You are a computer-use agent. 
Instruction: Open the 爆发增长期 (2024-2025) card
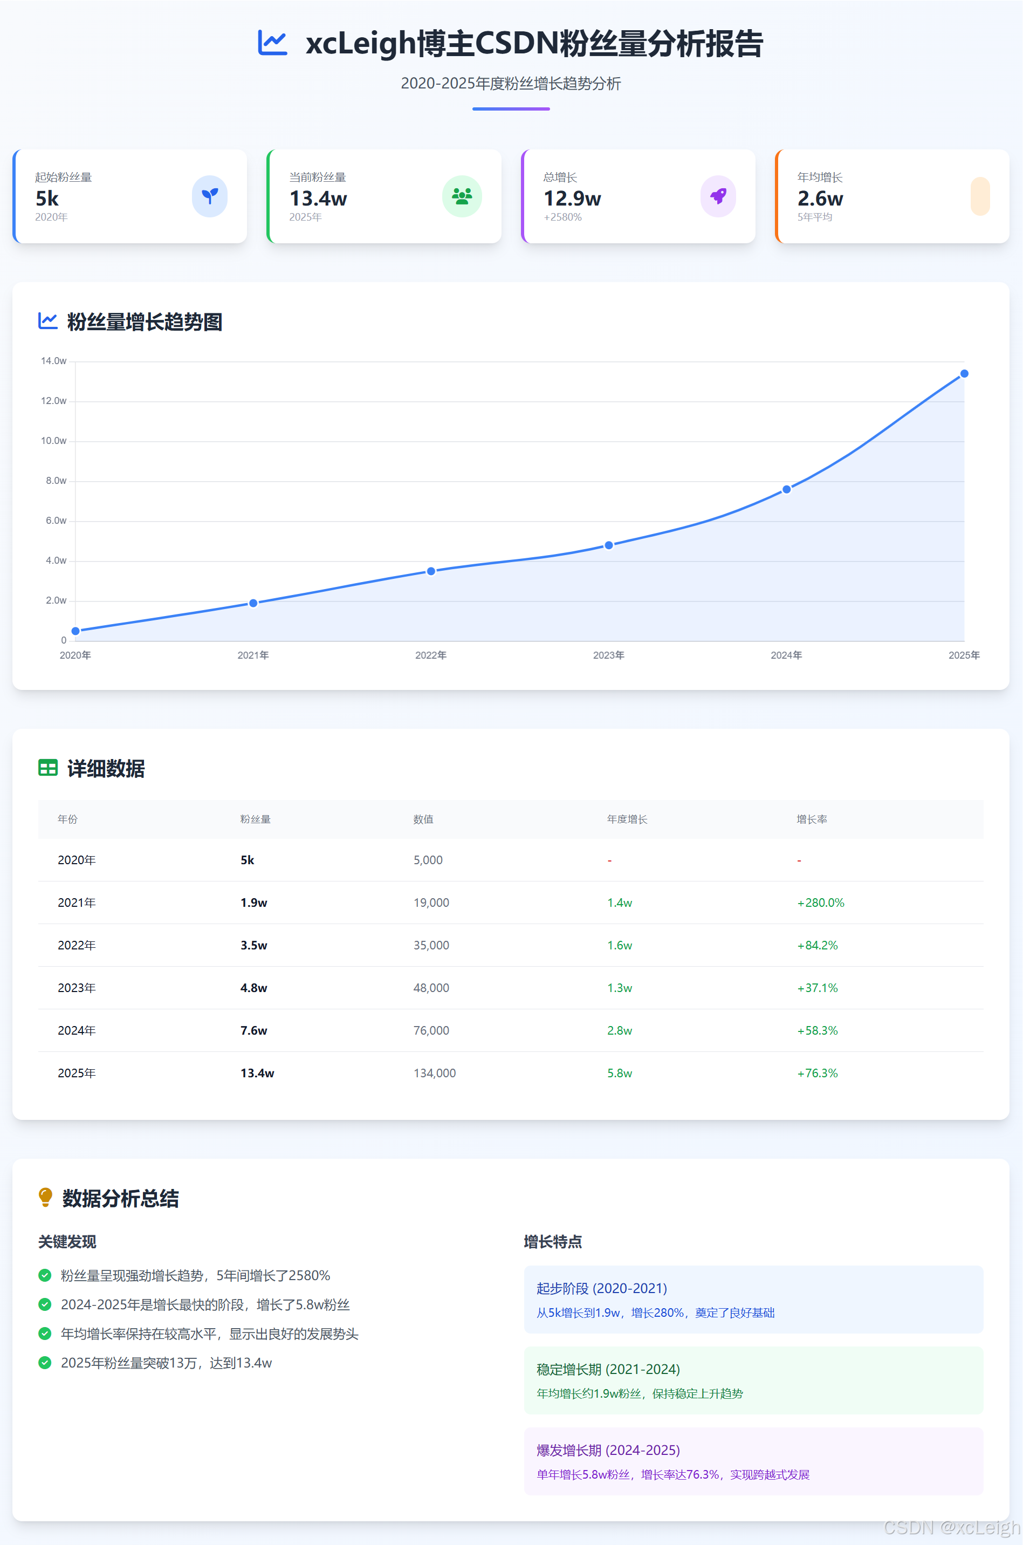[753, 1461]
